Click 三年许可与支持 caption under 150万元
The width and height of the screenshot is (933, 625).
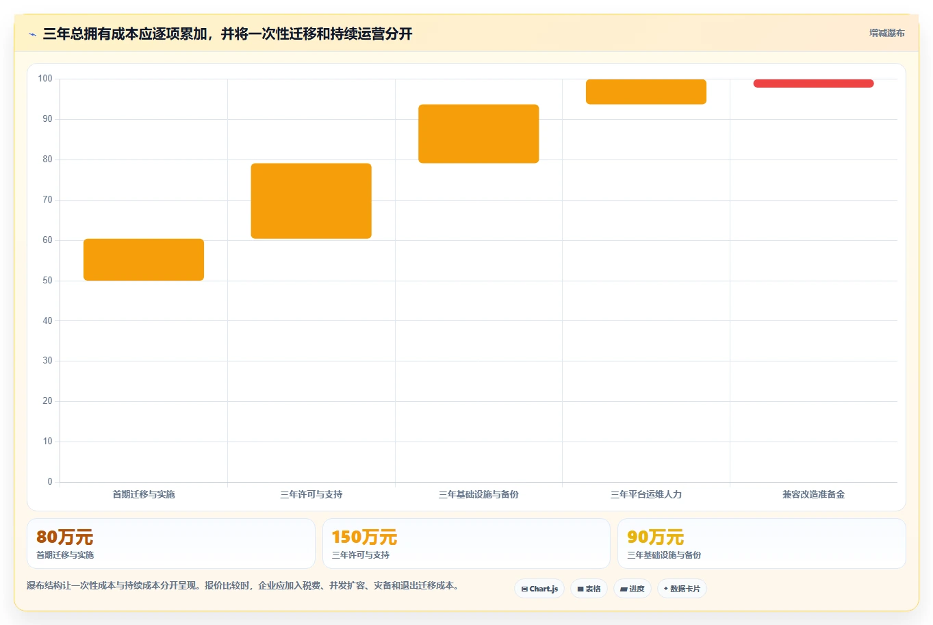coord(361,555)
